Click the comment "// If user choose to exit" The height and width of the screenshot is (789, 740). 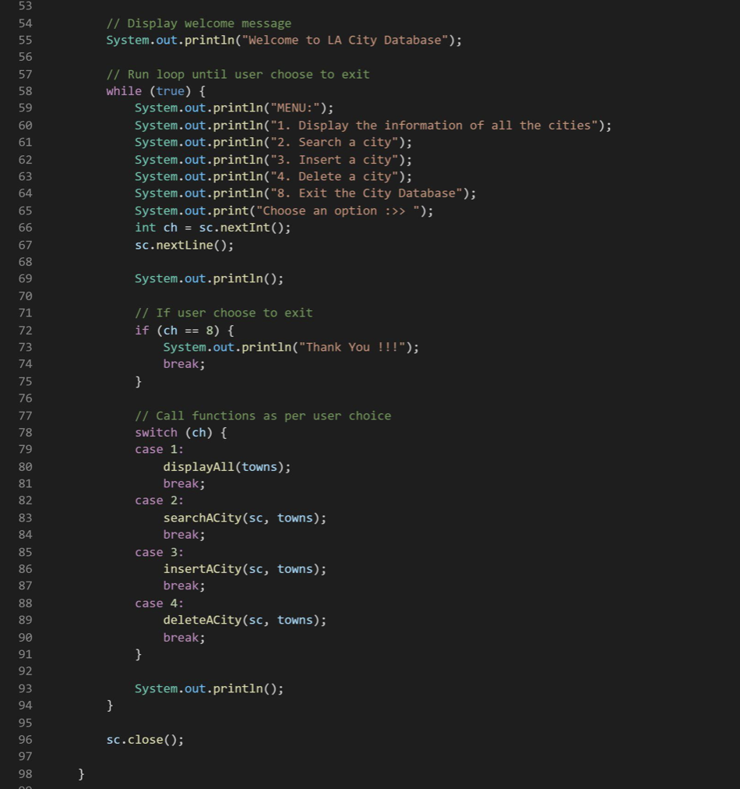tap(224, 313)
